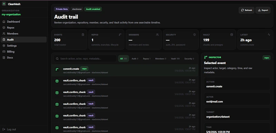The image size is (276, 133).
Task: Click the Docs file icon
Action: [4, 58]
